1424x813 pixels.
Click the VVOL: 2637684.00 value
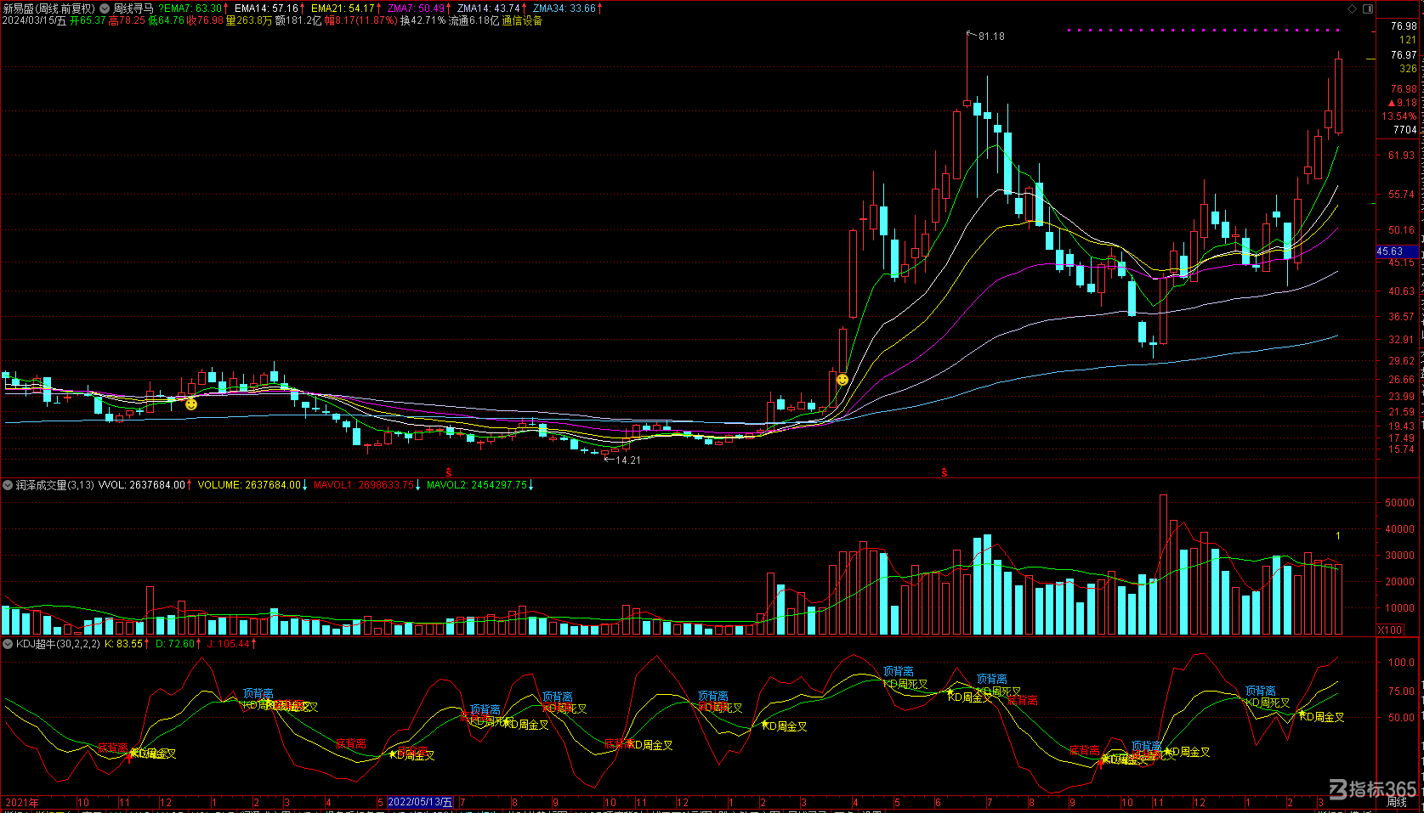tap(142, 485)
